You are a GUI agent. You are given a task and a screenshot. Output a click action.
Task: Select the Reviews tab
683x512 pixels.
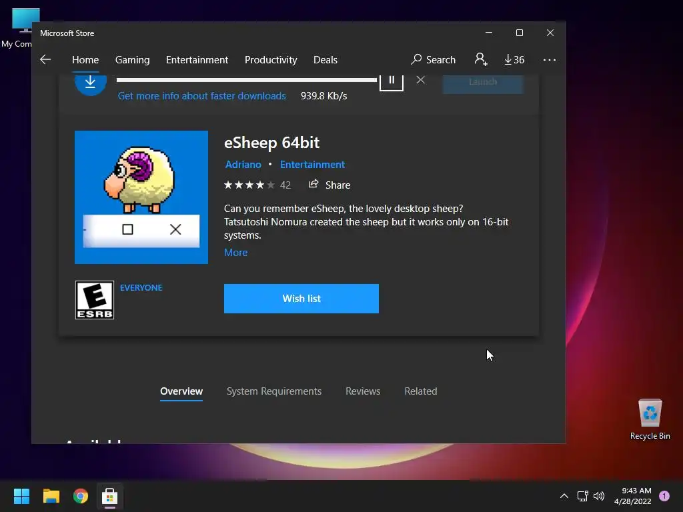point(363,391)
